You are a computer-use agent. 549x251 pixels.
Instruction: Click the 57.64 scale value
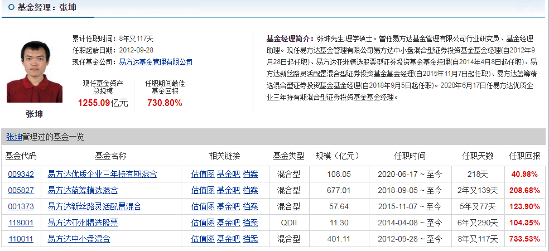coord(339,206)
